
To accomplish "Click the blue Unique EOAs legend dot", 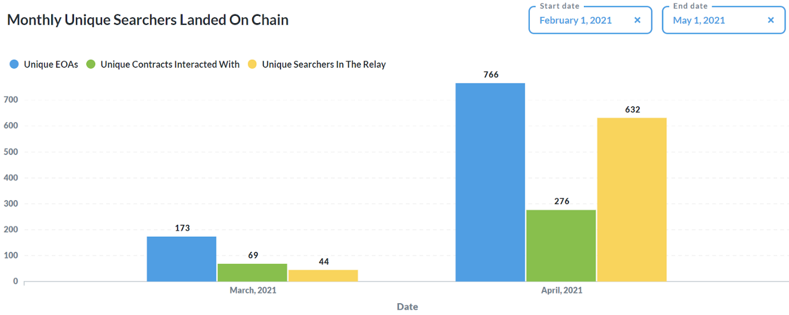I will [14, 65].
